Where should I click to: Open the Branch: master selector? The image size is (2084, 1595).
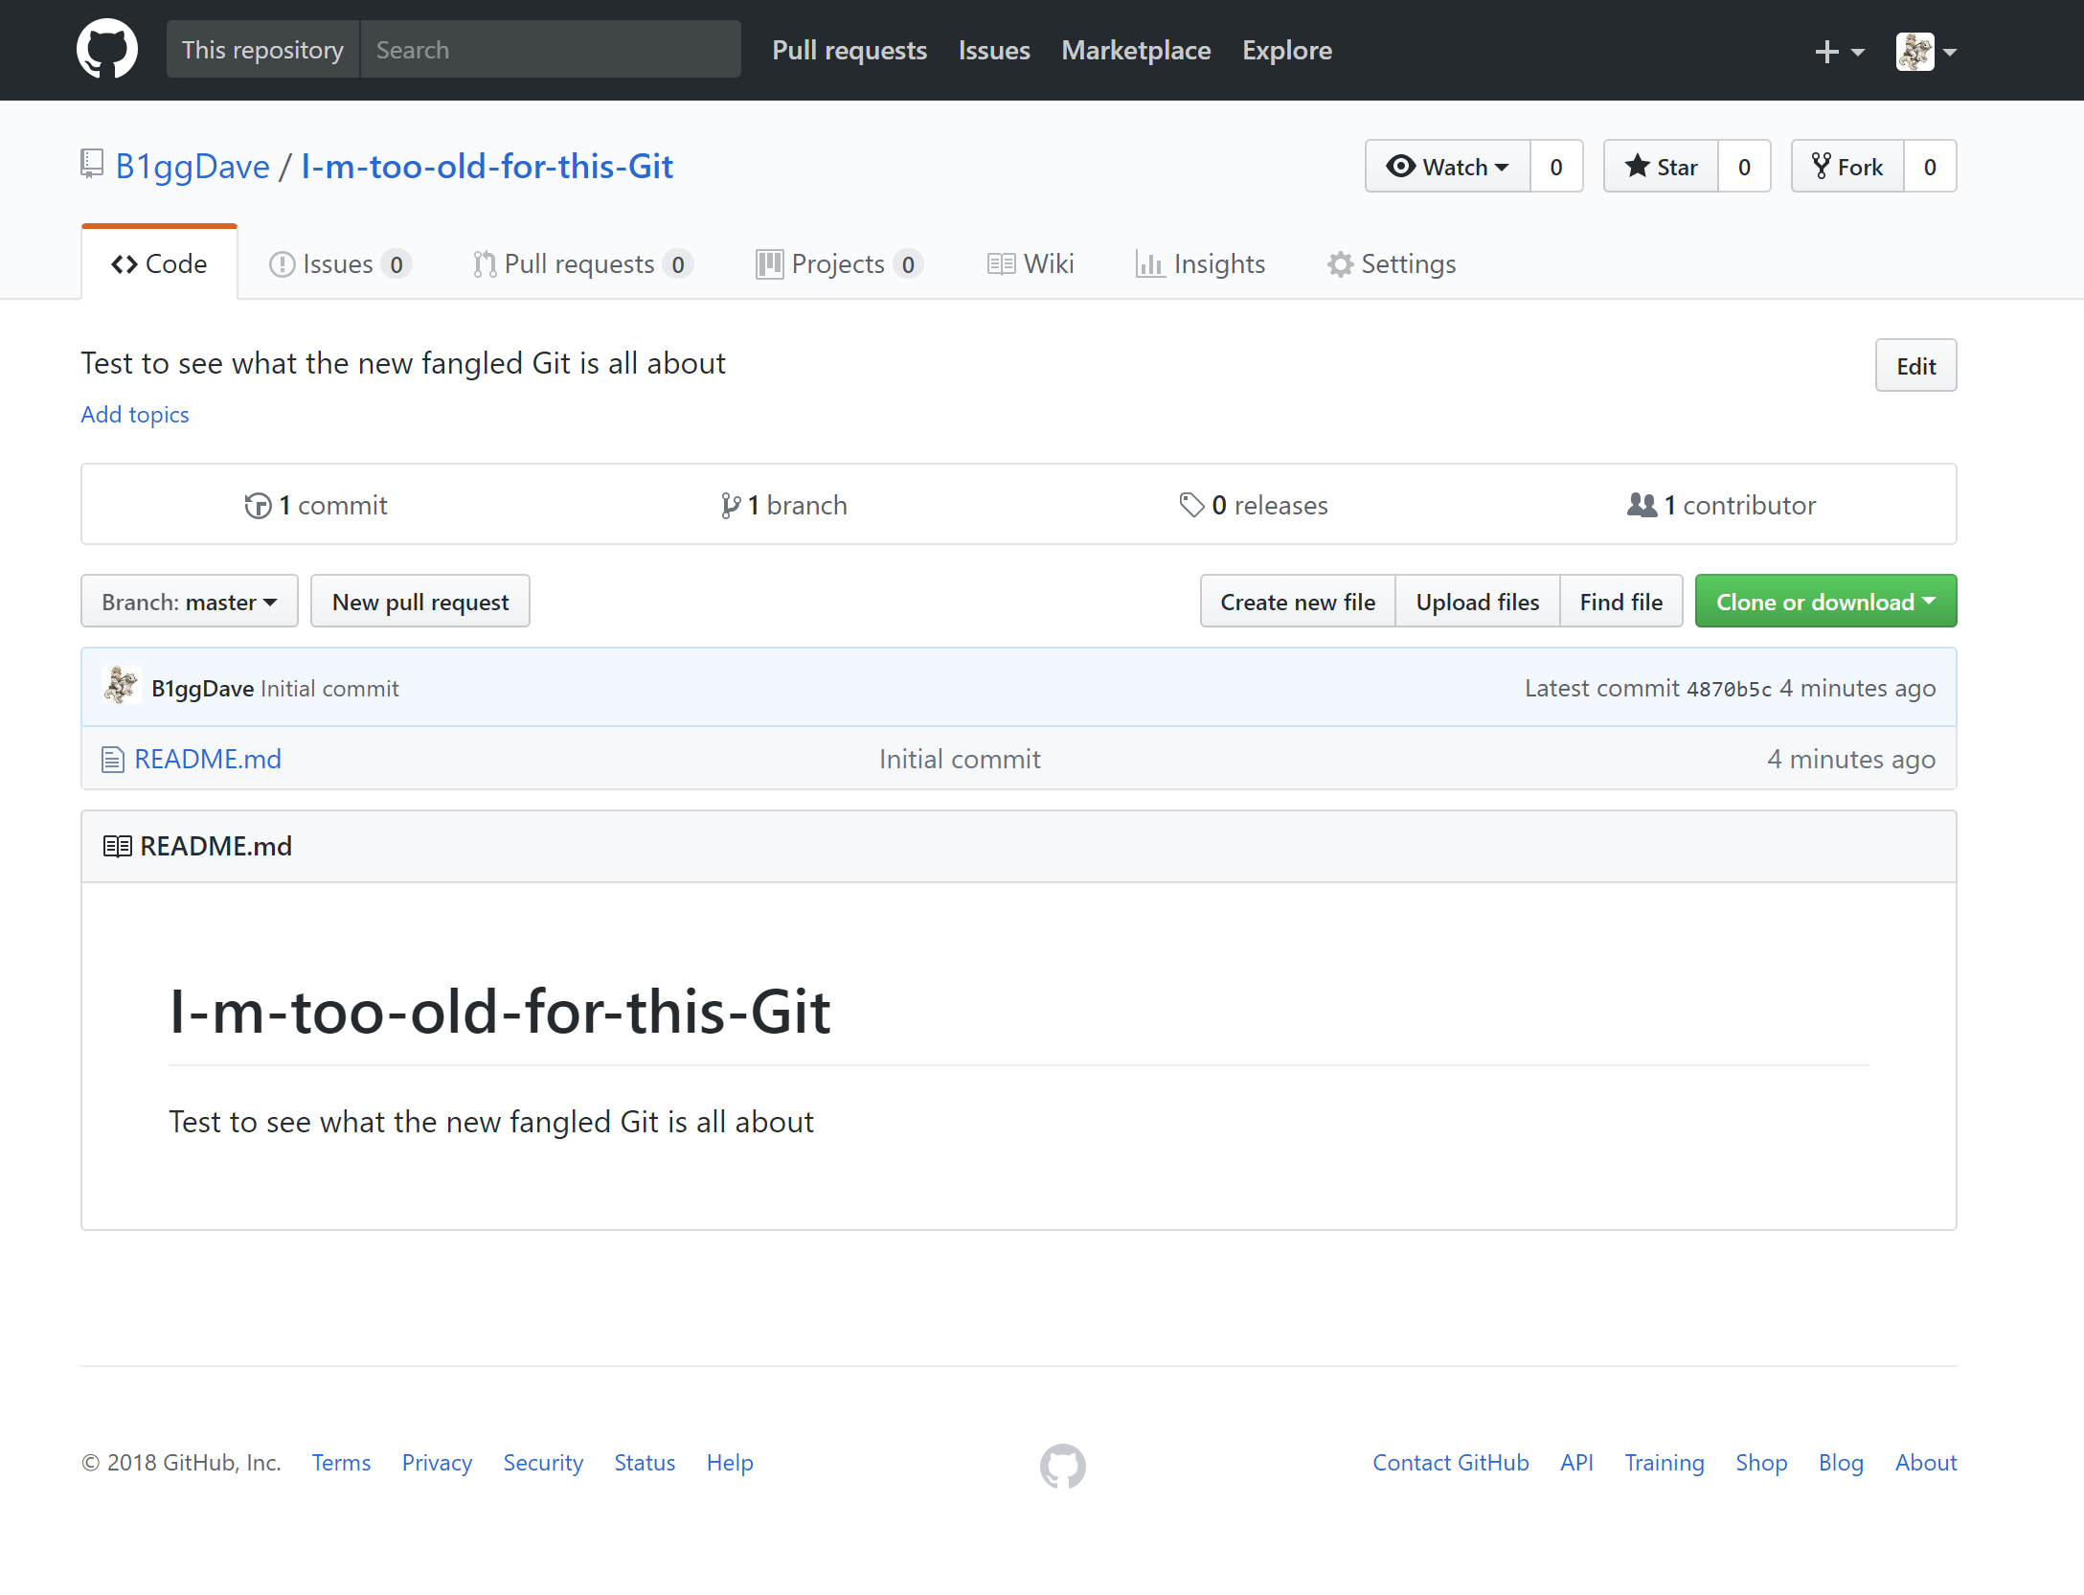pos(190,602)
